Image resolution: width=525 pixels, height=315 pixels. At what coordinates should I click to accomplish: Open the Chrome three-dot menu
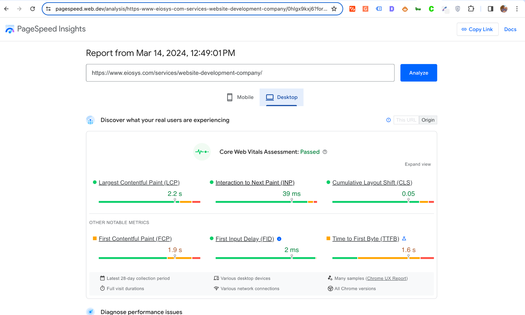coord(517,9)
